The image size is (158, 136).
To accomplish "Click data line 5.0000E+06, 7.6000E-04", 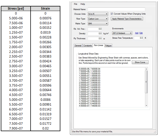I will [x=90, y=69].
